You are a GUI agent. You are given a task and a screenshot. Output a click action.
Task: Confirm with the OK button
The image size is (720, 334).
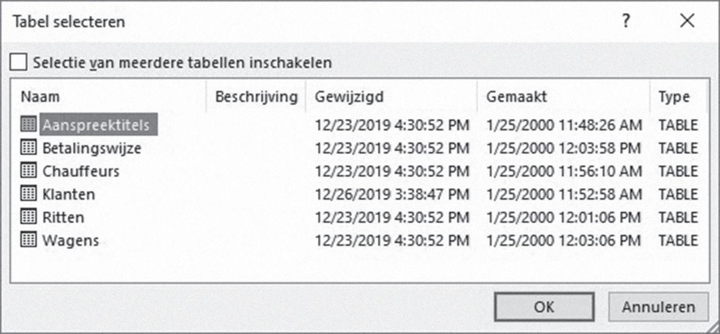544,307
